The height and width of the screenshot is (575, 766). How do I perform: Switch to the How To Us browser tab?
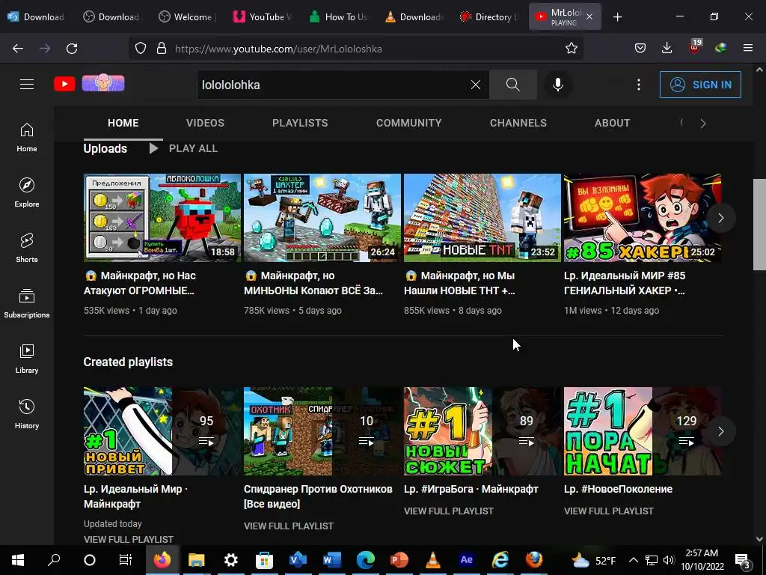[338, 17]
